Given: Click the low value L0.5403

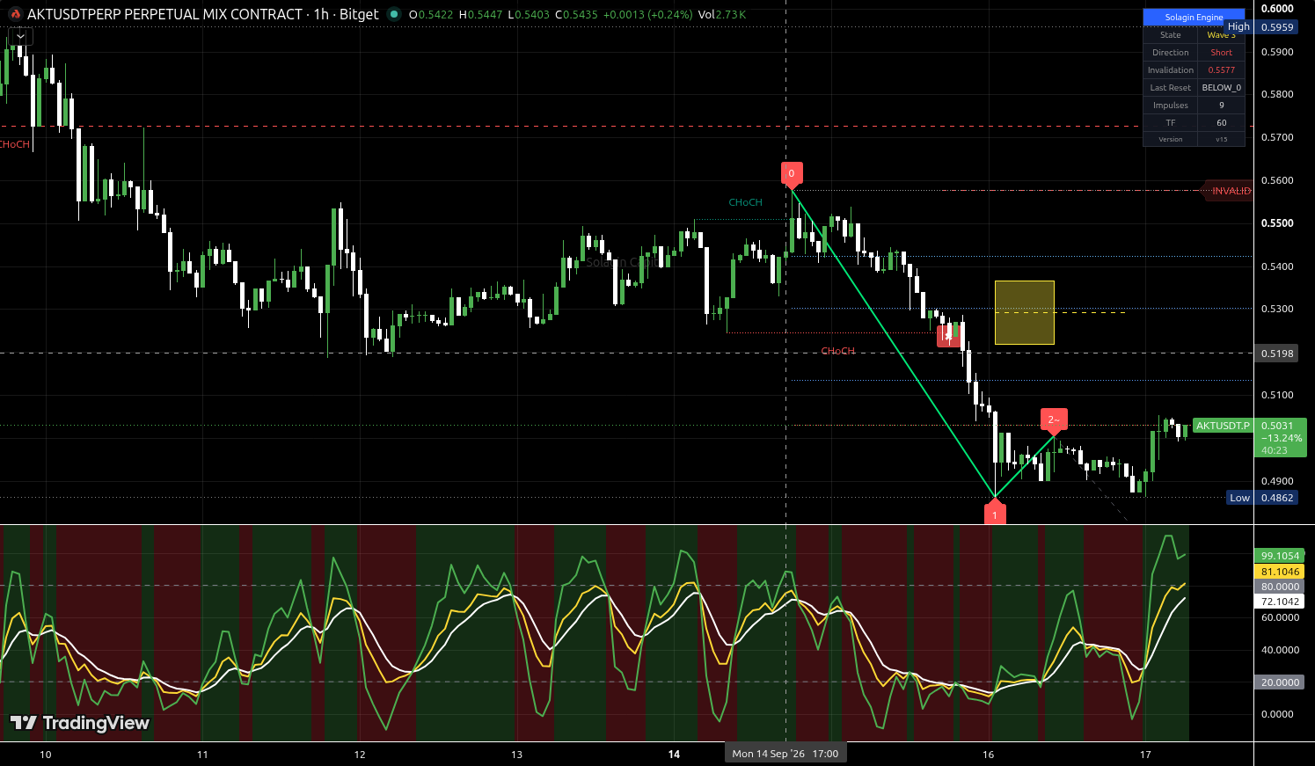Looking at the screenshot, I should (x=529, y=15).
